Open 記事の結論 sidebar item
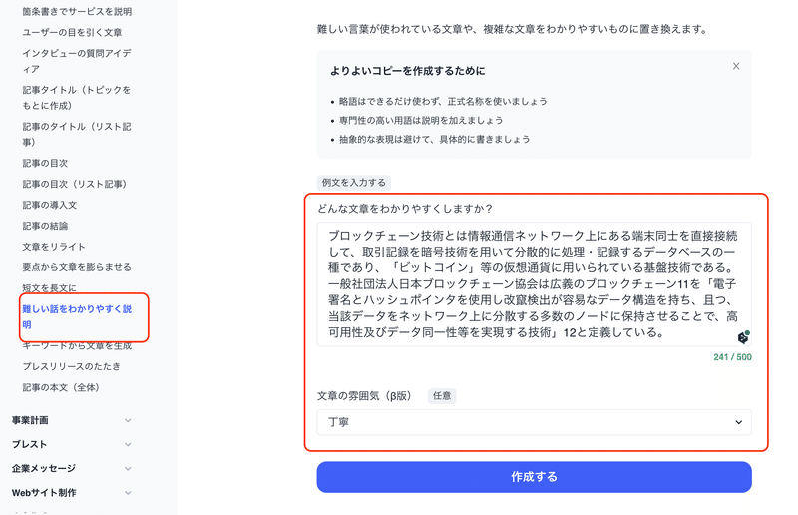Screen dimensions: 798x515 click(x=45, y=226)
